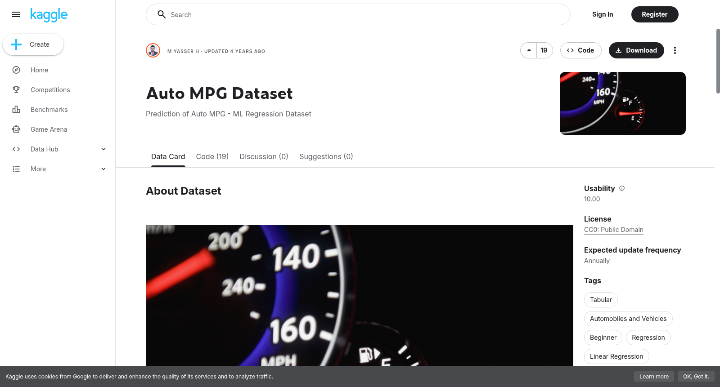View the upvote count 19

[x=544, y=50]
